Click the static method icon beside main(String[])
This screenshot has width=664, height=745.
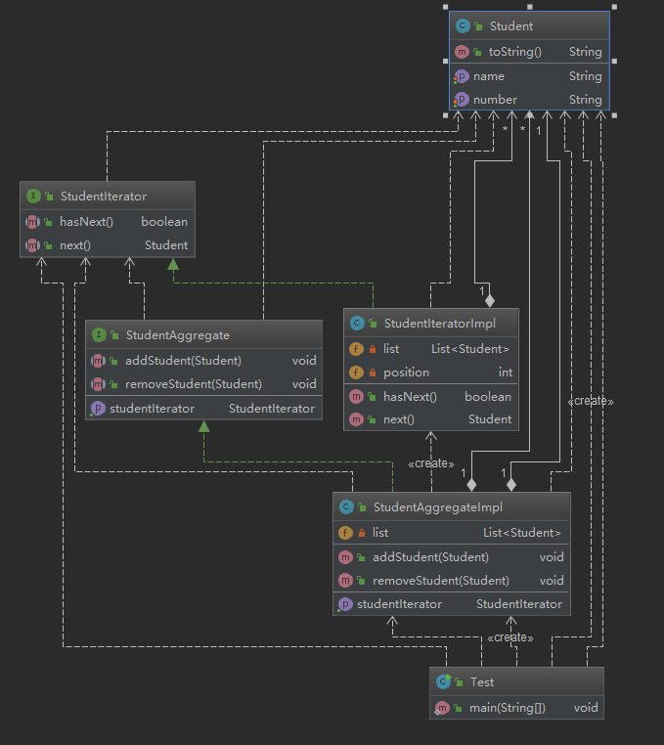443,708
